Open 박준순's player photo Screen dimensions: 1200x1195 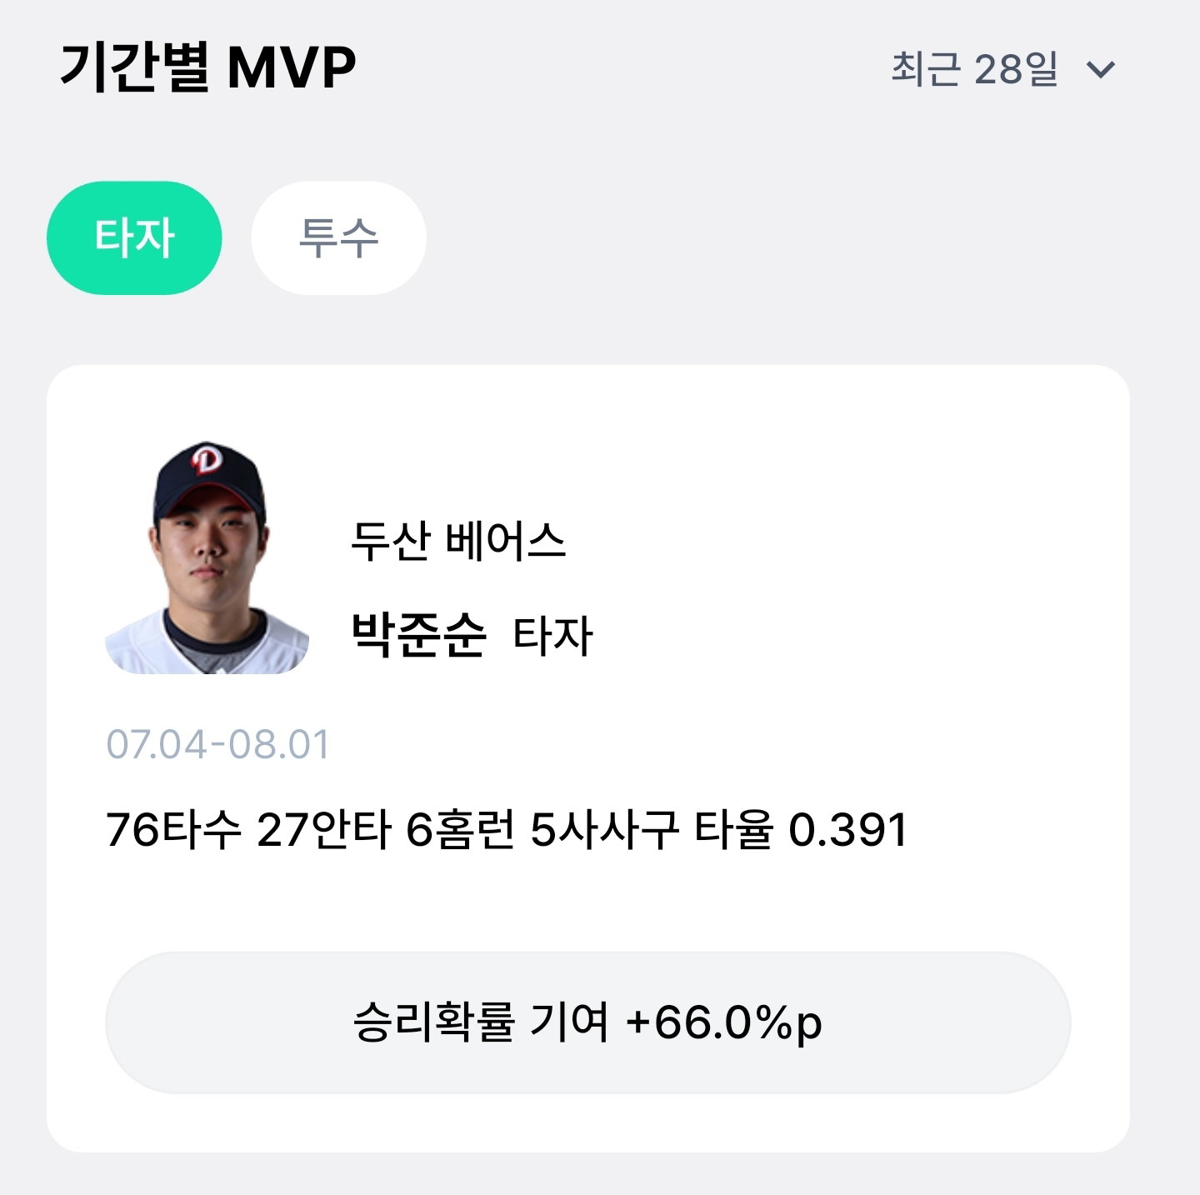click(207, 557)
